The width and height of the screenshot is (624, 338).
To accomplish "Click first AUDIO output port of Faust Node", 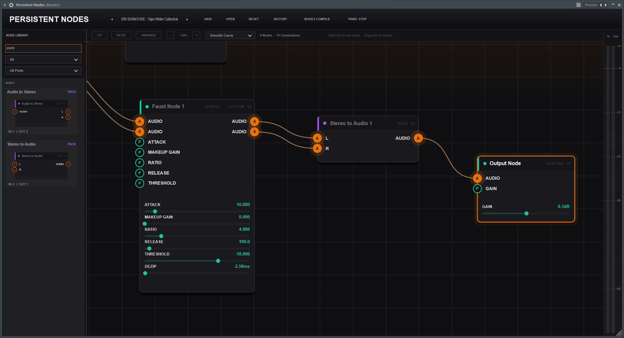I will click(254, 122).
